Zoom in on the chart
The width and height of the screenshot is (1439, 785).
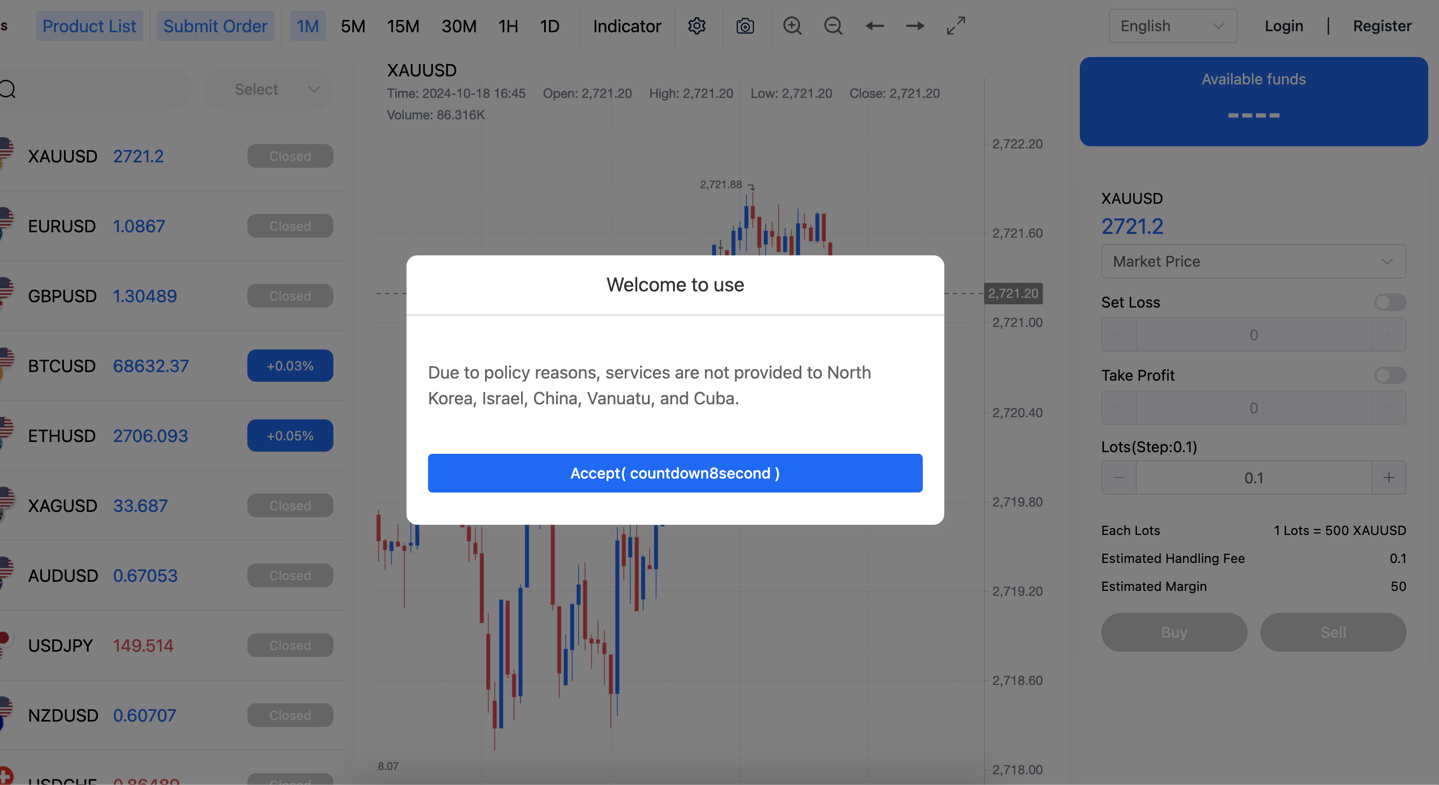(792, 26)
